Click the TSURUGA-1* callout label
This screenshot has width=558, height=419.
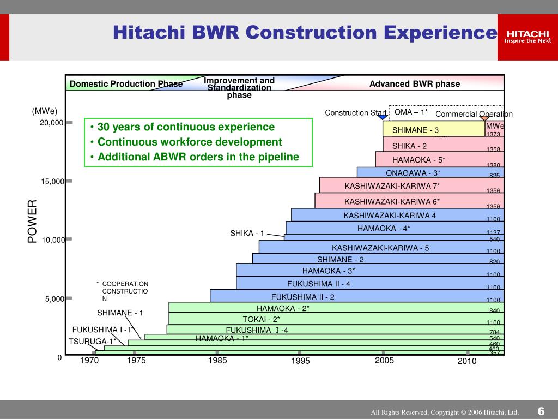click(x=93, y=342)
